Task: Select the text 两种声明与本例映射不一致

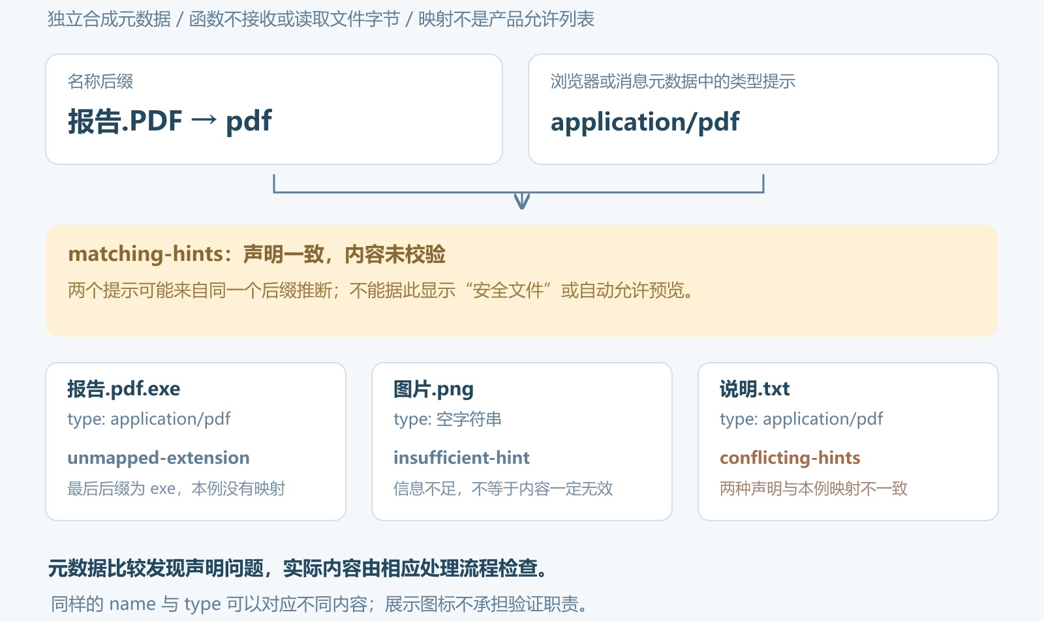Action: coord(814,489)
